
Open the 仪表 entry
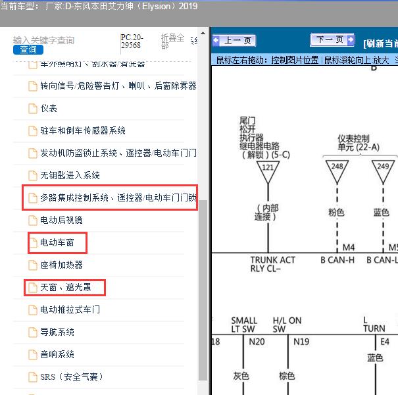point(49,108)
